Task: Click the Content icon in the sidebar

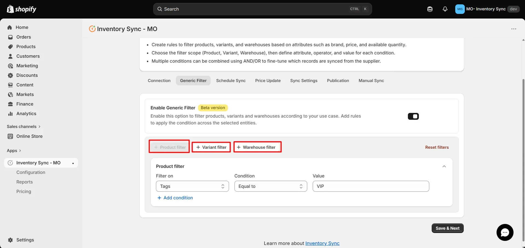Action: pyautogui.click(x=10, y=85)
